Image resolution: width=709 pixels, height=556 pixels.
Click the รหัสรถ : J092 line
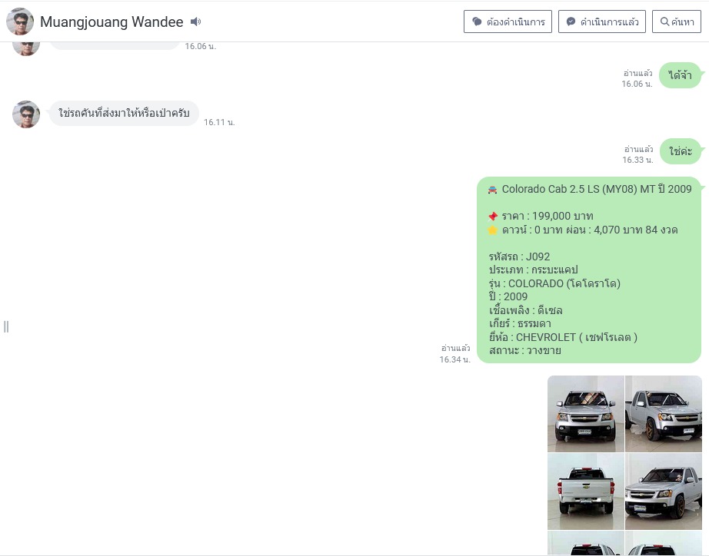coord(519,256)
